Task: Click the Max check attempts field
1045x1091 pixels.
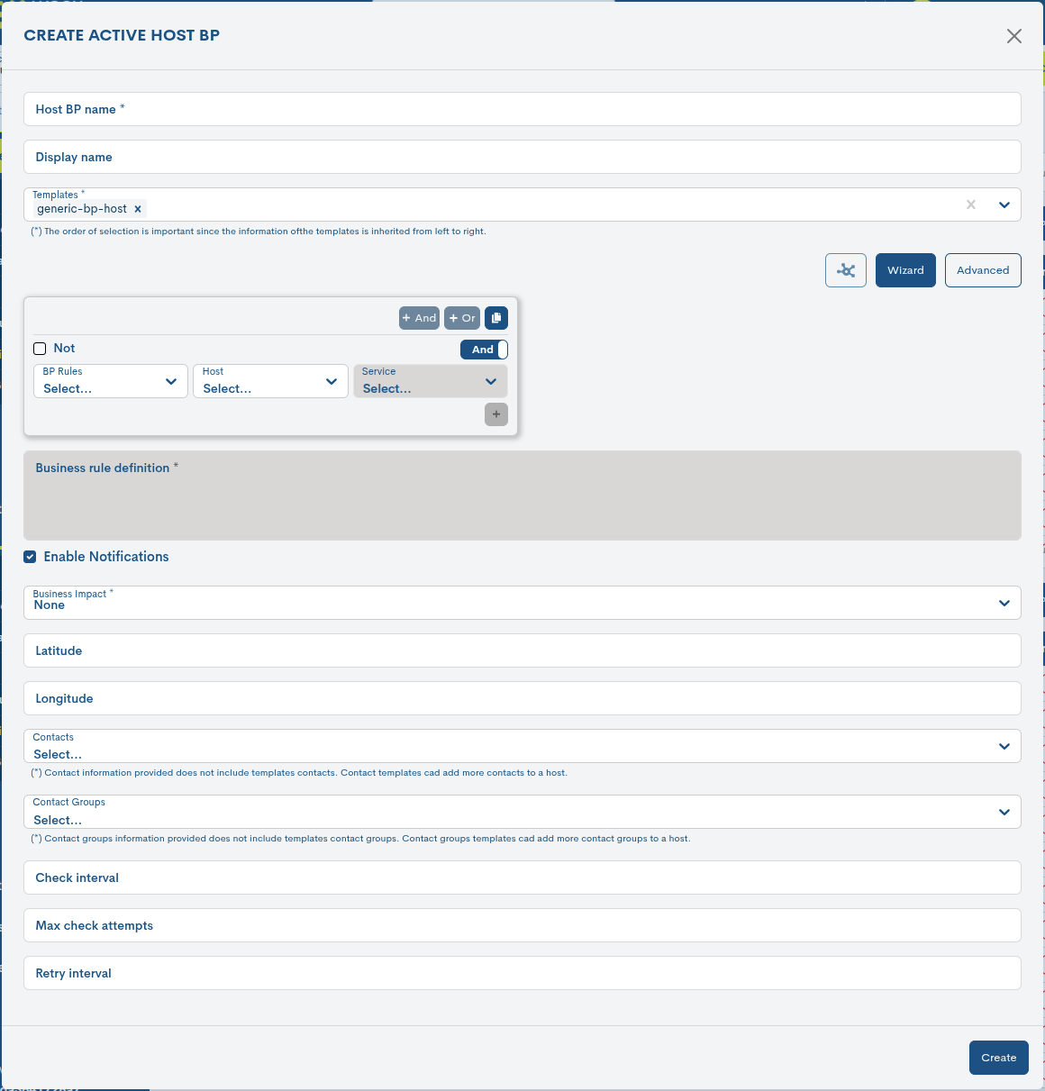Action: [522, 925]
